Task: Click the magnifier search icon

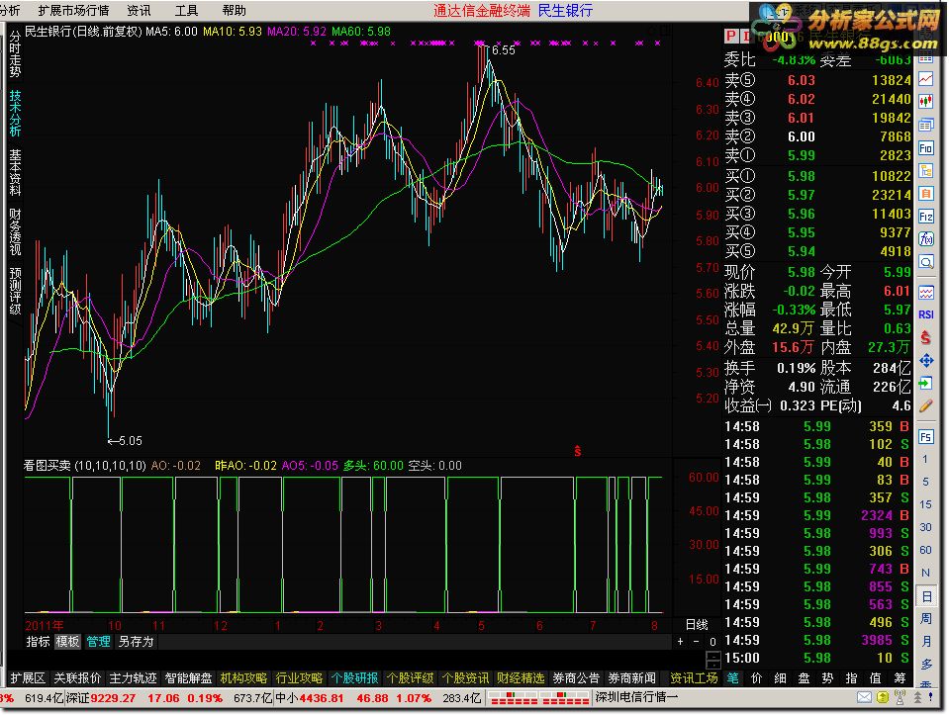Action: (925, 262)
